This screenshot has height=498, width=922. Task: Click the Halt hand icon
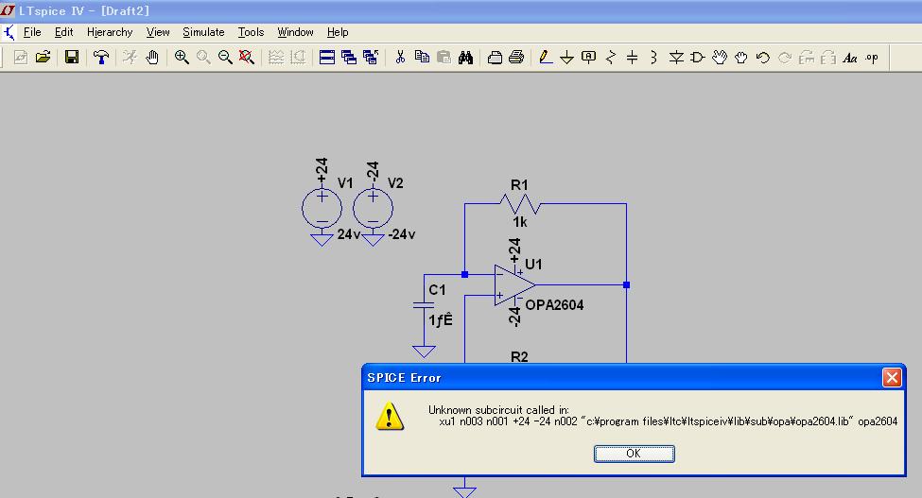click(x=152, y=57)
